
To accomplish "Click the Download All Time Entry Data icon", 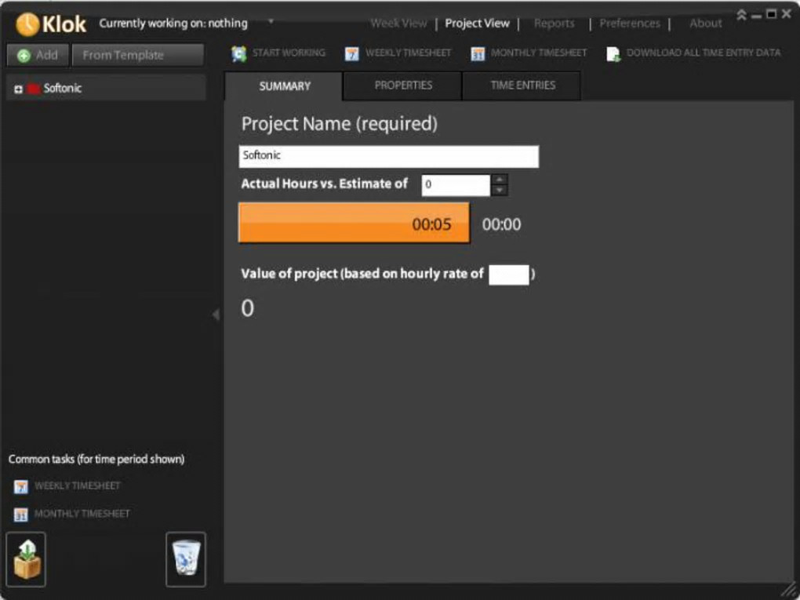I will 614,54.
